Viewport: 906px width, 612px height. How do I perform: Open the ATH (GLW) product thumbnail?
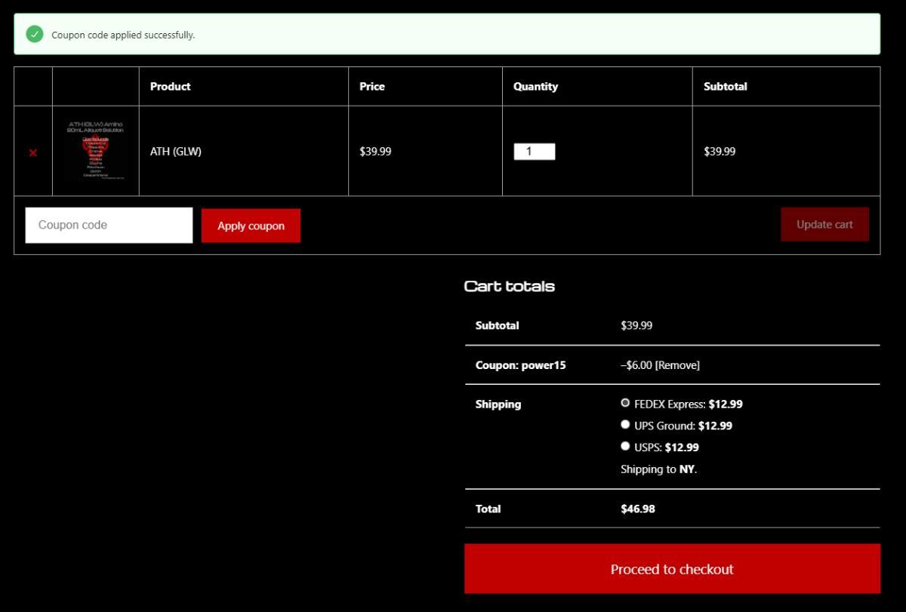click(x=95, y=150)
